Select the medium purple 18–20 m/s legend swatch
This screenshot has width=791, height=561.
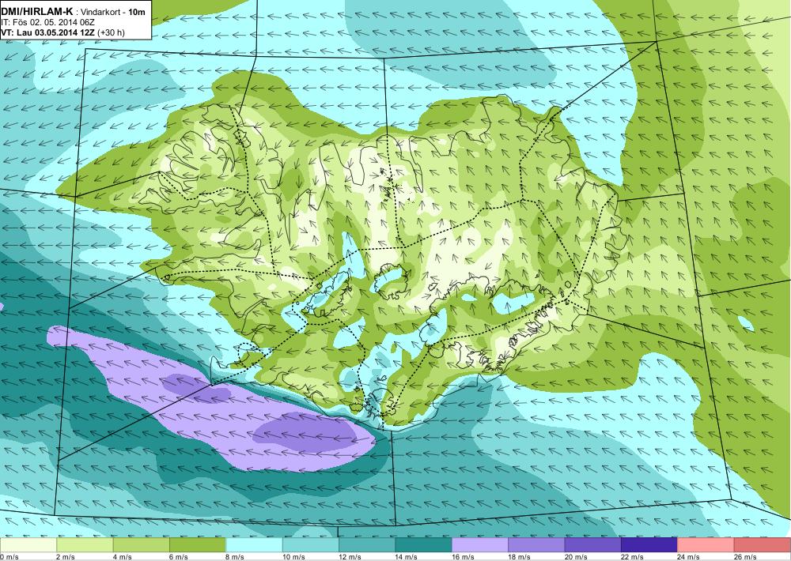537,545
